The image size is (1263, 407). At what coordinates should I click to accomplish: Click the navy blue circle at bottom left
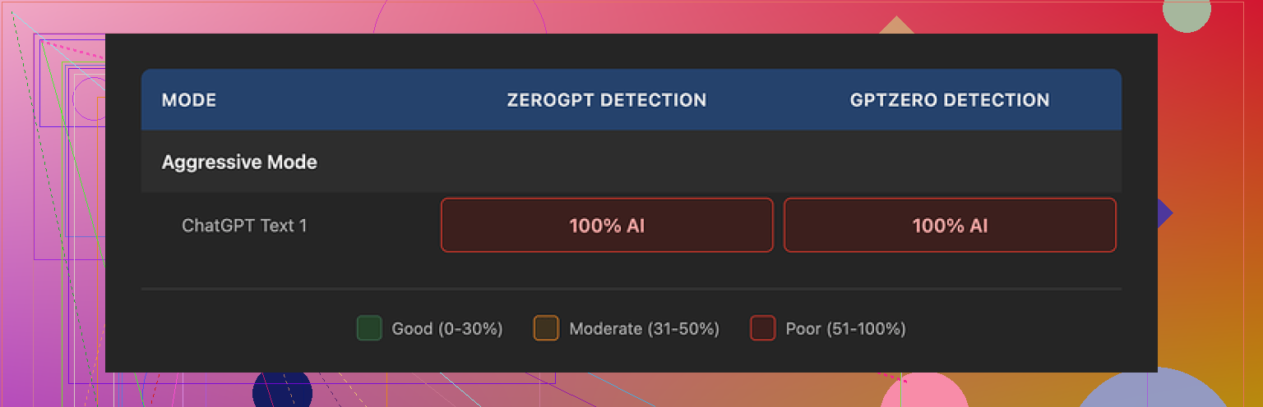tap(282, 391)
